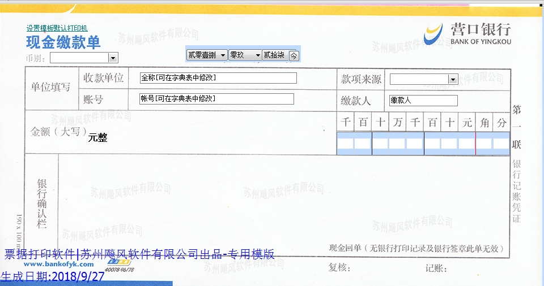544x286 pixels.
Task: Click the 生成日期 2018/9/27 text
Action: 53,277
